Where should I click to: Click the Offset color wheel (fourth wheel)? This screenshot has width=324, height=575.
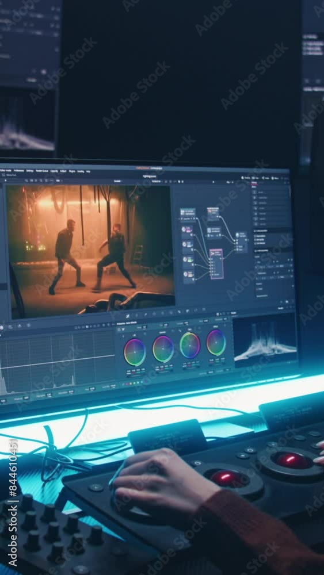pyautogui.click(x=216, y=343)
